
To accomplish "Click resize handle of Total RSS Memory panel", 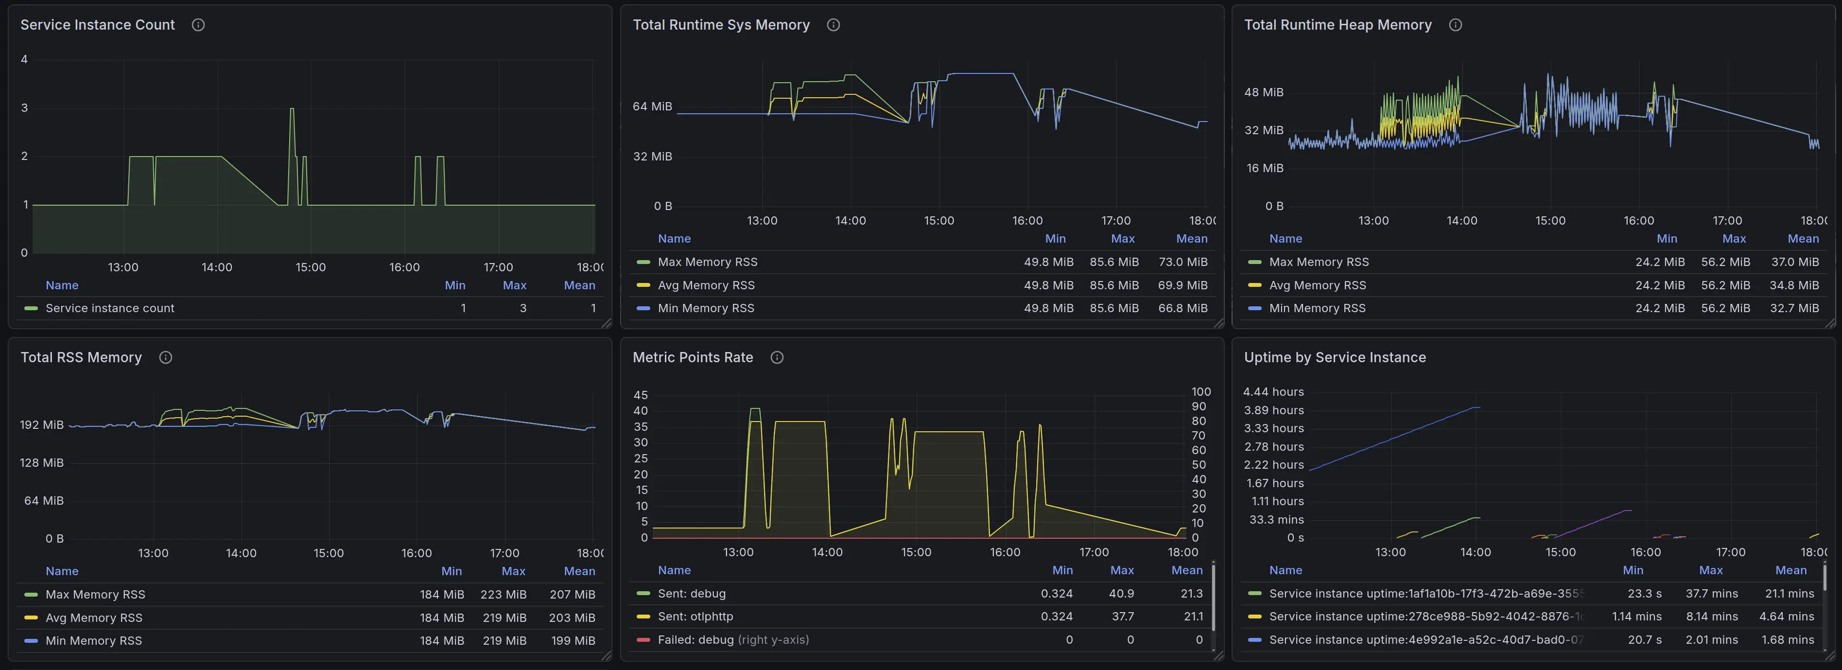I will pyautogui.click(x=607, y=656).
